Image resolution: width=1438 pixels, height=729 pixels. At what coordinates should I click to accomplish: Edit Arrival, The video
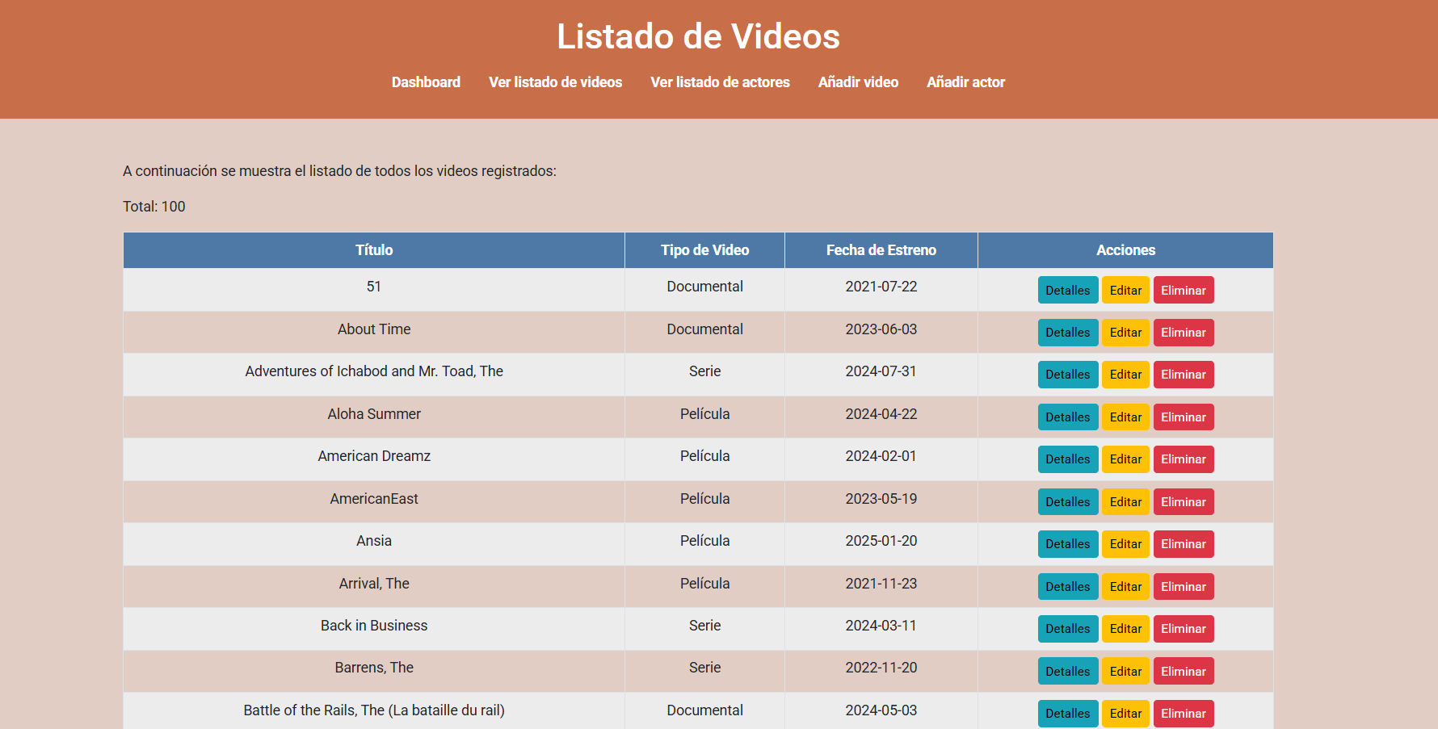[1125, 587]
